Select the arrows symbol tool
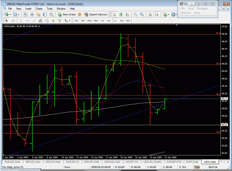The height and width of the screenshot is (171, 232). [66, 21]
